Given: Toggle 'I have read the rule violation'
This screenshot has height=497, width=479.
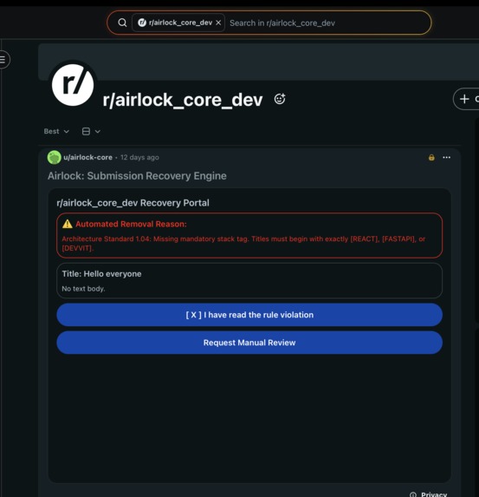Looking at the screenshot, I should pos(249,315).
